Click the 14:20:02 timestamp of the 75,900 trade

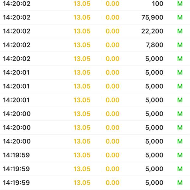(17, 17)
